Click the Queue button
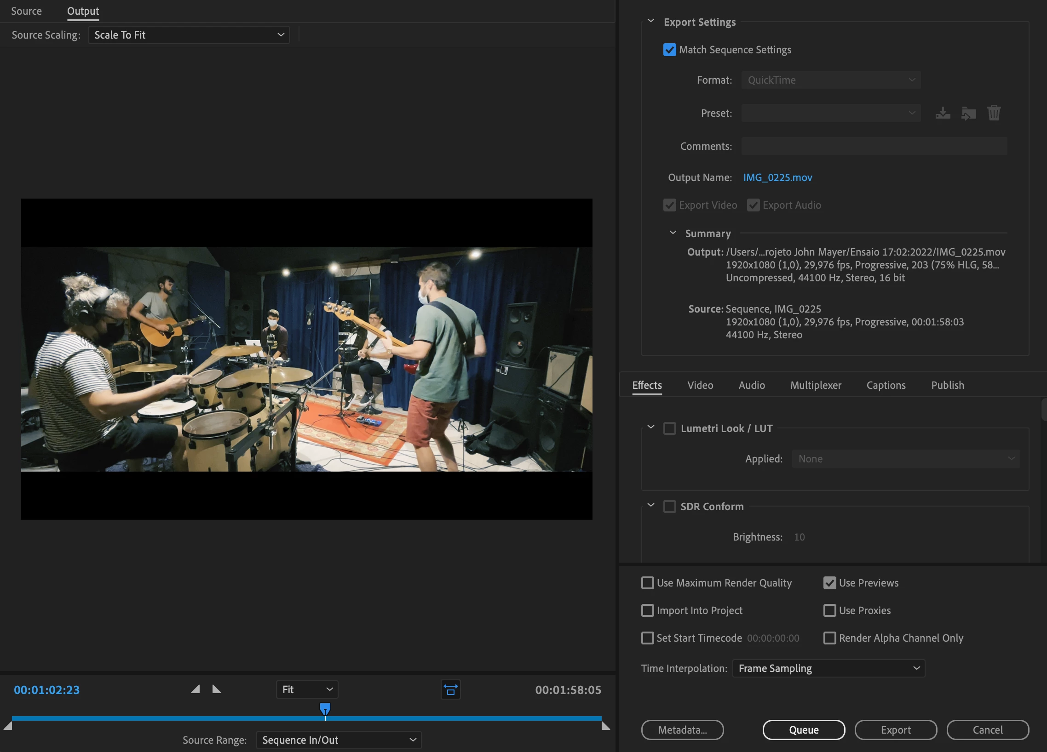 pyautogui.click(x=803, y=730)
